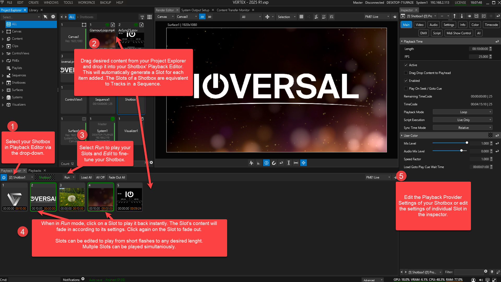Select the dandelion slot 3 thumbnail
501x282 pixels.
point(72,197)
